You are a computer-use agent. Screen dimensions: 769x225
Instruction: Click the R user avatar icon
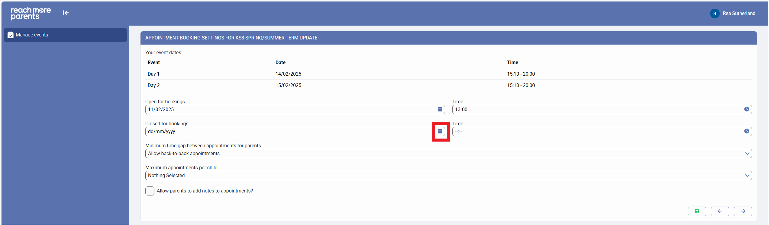(x=714, y=14)
